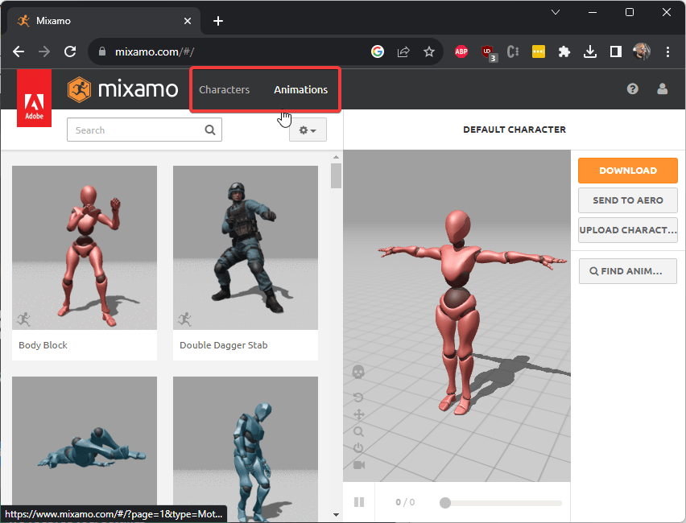Click the Google icon in address bar
This screenshot has height=523, width=686.
(378, 51)
